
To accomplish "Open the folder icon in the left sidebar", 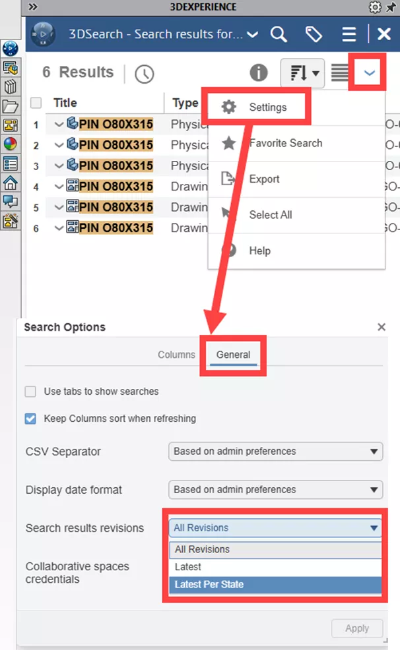I will point(11,105).
